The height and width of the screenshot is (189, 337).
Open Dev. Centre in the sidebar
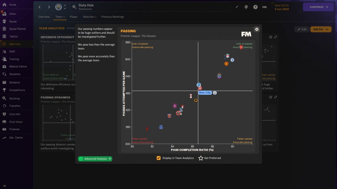[x=17, y=138]
